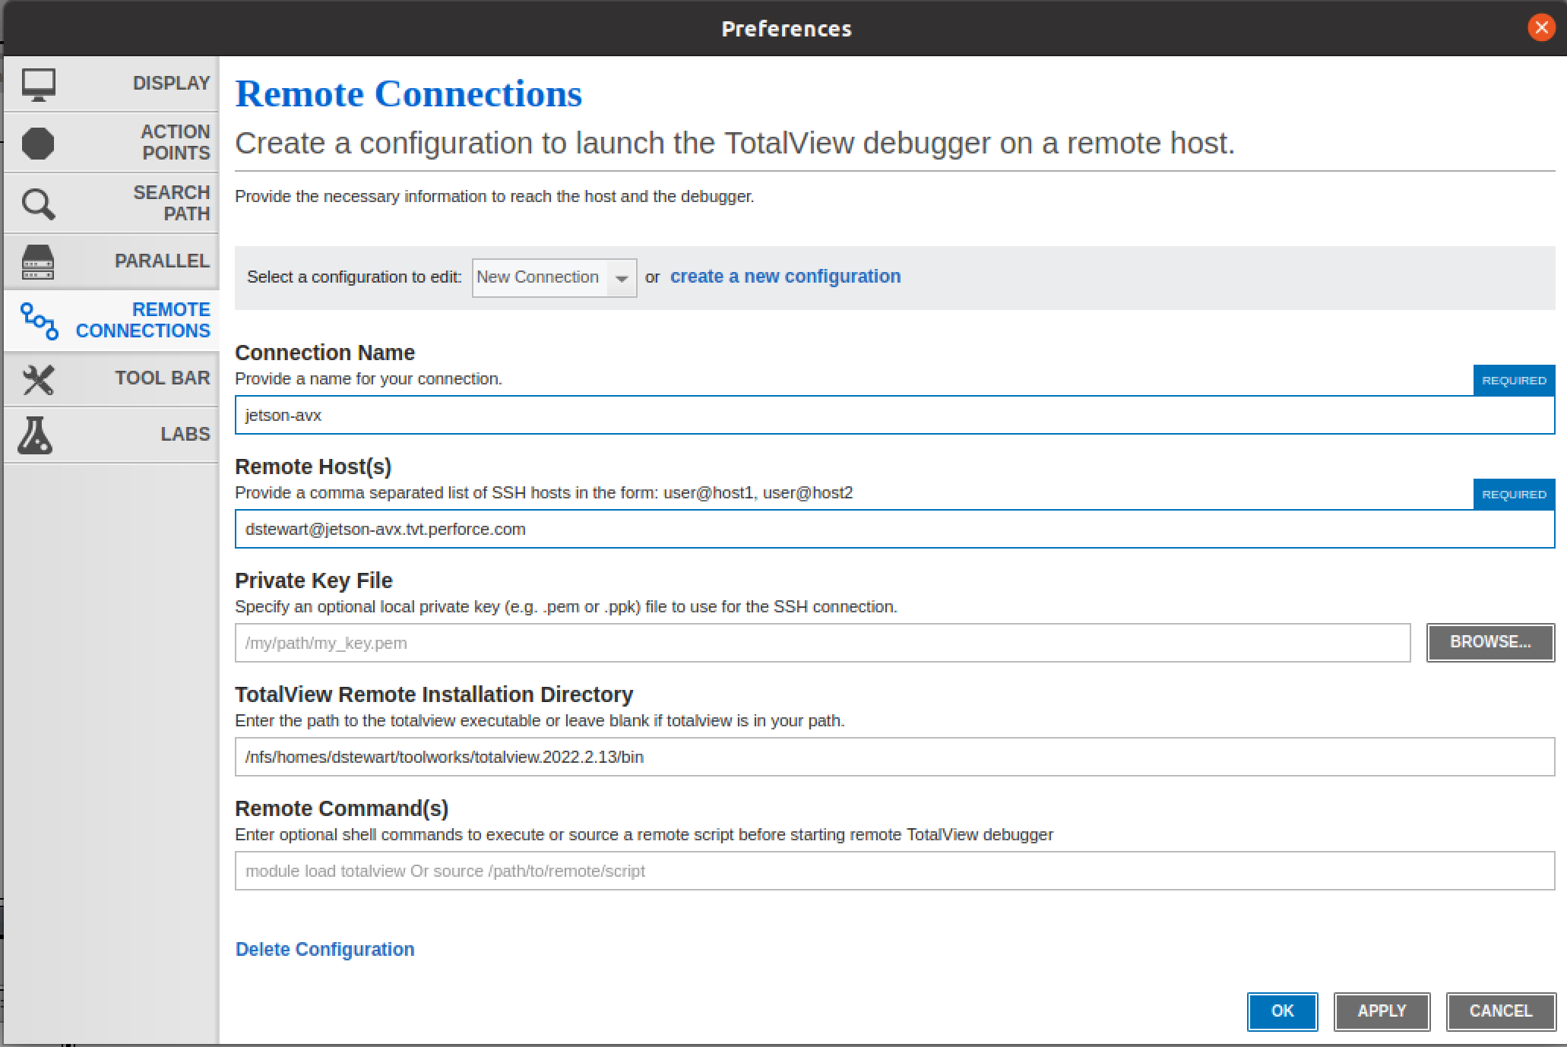The height and width of the screenshot is (1047, 1567).
Task: Open the New Connection configuration dropdown
Action: (554, 277)
